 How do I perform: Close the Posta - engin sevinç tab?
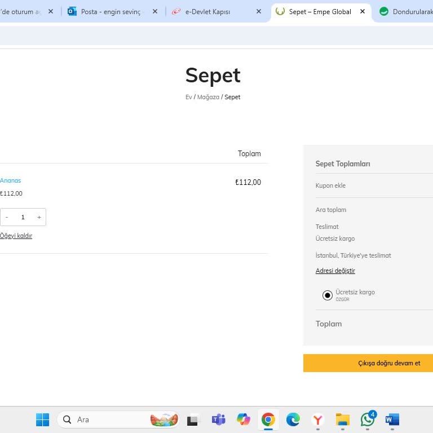point(155,11)
